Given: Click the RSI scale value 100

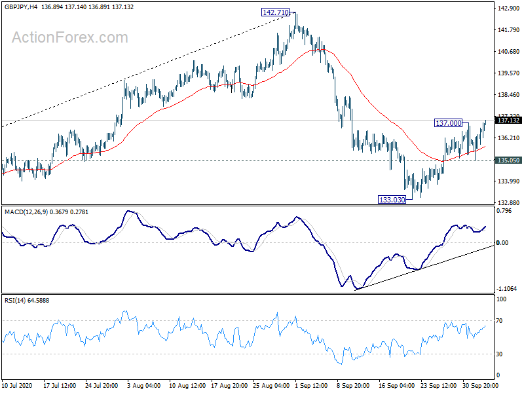Looking at the screenshot, I should [x=501, y=299].
